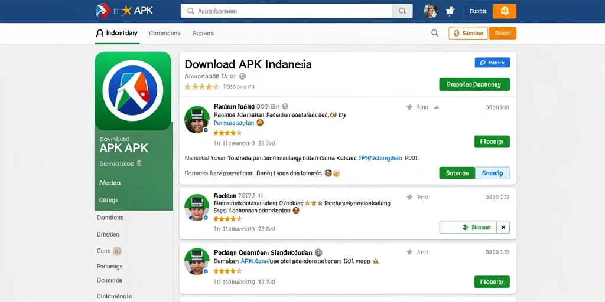This screenshot has width=605, height=302.
Task: Select the Cehge sidebar item
Action: pyautogui.click(x=109, y=201)
